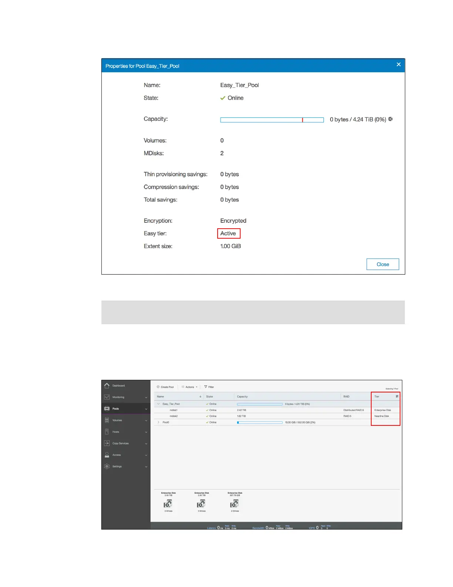453x587 pixels.
Task: Open the column chooser icon beside Tier
Action: tap(397, 397)
